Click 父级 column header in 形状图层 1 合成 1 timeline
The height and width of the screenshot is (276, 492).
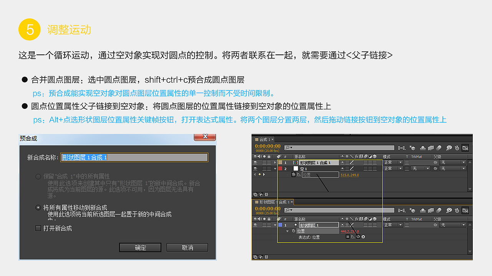pyautogui.click(x=437, y=219)
